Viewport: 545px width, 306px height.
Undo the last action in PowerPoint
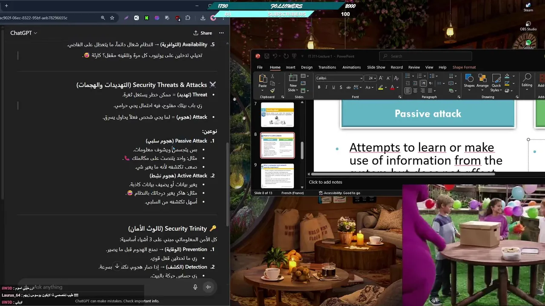point(275,56)
